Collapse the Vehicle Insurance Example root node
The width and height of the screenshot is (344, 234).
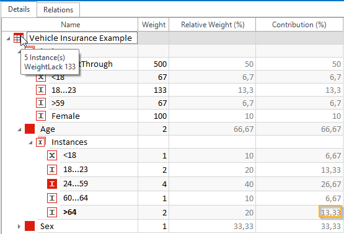click(8, 38)
